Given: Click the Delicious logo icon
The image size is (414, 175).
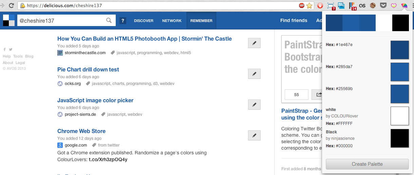Looking at the screenshot, I should (9, 21).
